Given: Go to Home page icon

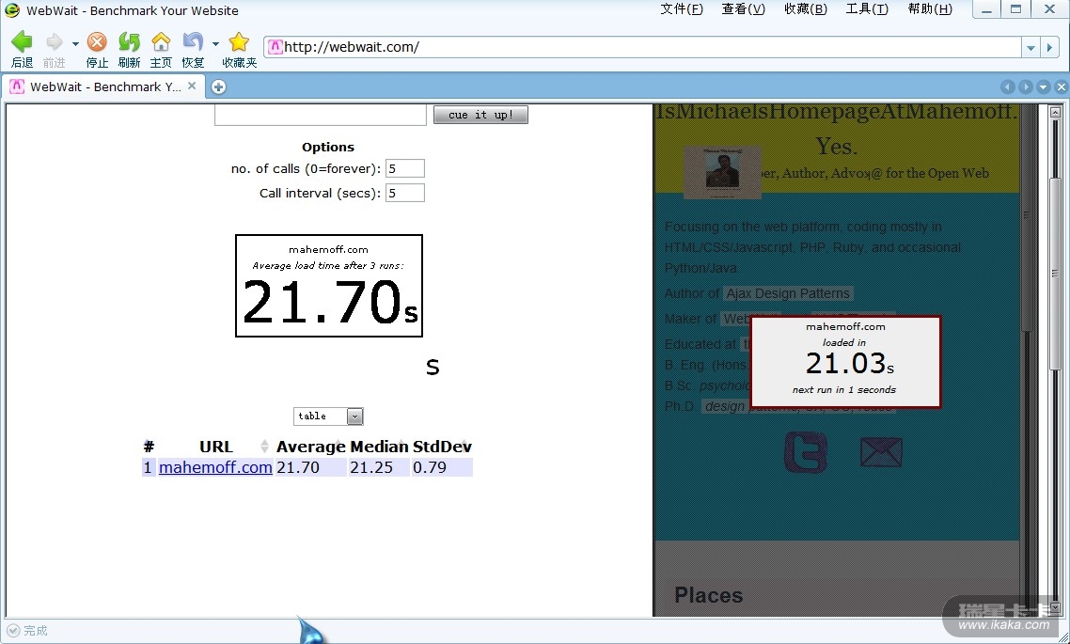Looking at the screenshot, I should pyautogui.click(x=161, y=42).
